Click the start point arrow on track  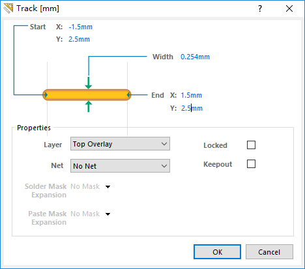click(x=46, y=94)
